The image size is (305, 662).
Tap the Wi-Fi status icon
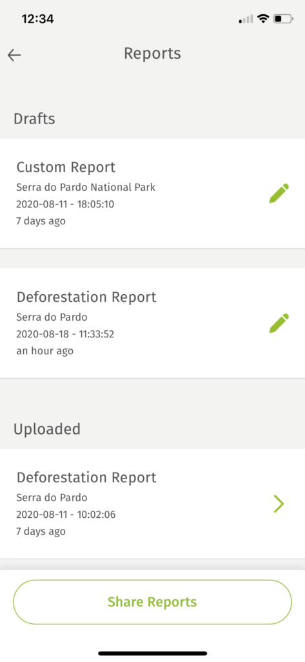[x=263, y=19]
